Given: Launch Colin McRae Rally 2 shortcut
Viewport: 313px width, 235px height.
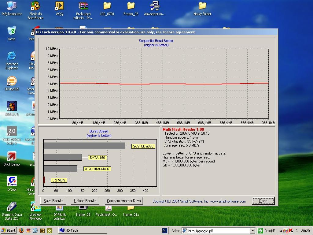Looking at the screenshot, I should 12,135.
